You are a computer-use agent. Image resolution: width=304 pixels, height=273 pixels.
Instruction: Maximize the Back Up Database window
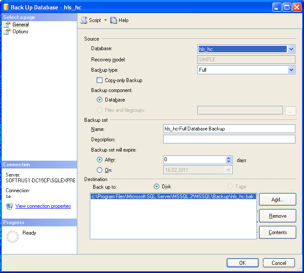click(x=287, y=7)
